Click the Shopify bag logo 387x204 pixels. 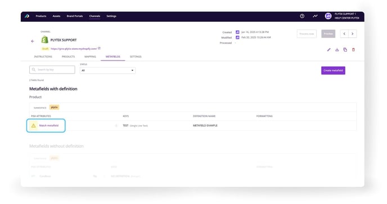coord(44,40)
